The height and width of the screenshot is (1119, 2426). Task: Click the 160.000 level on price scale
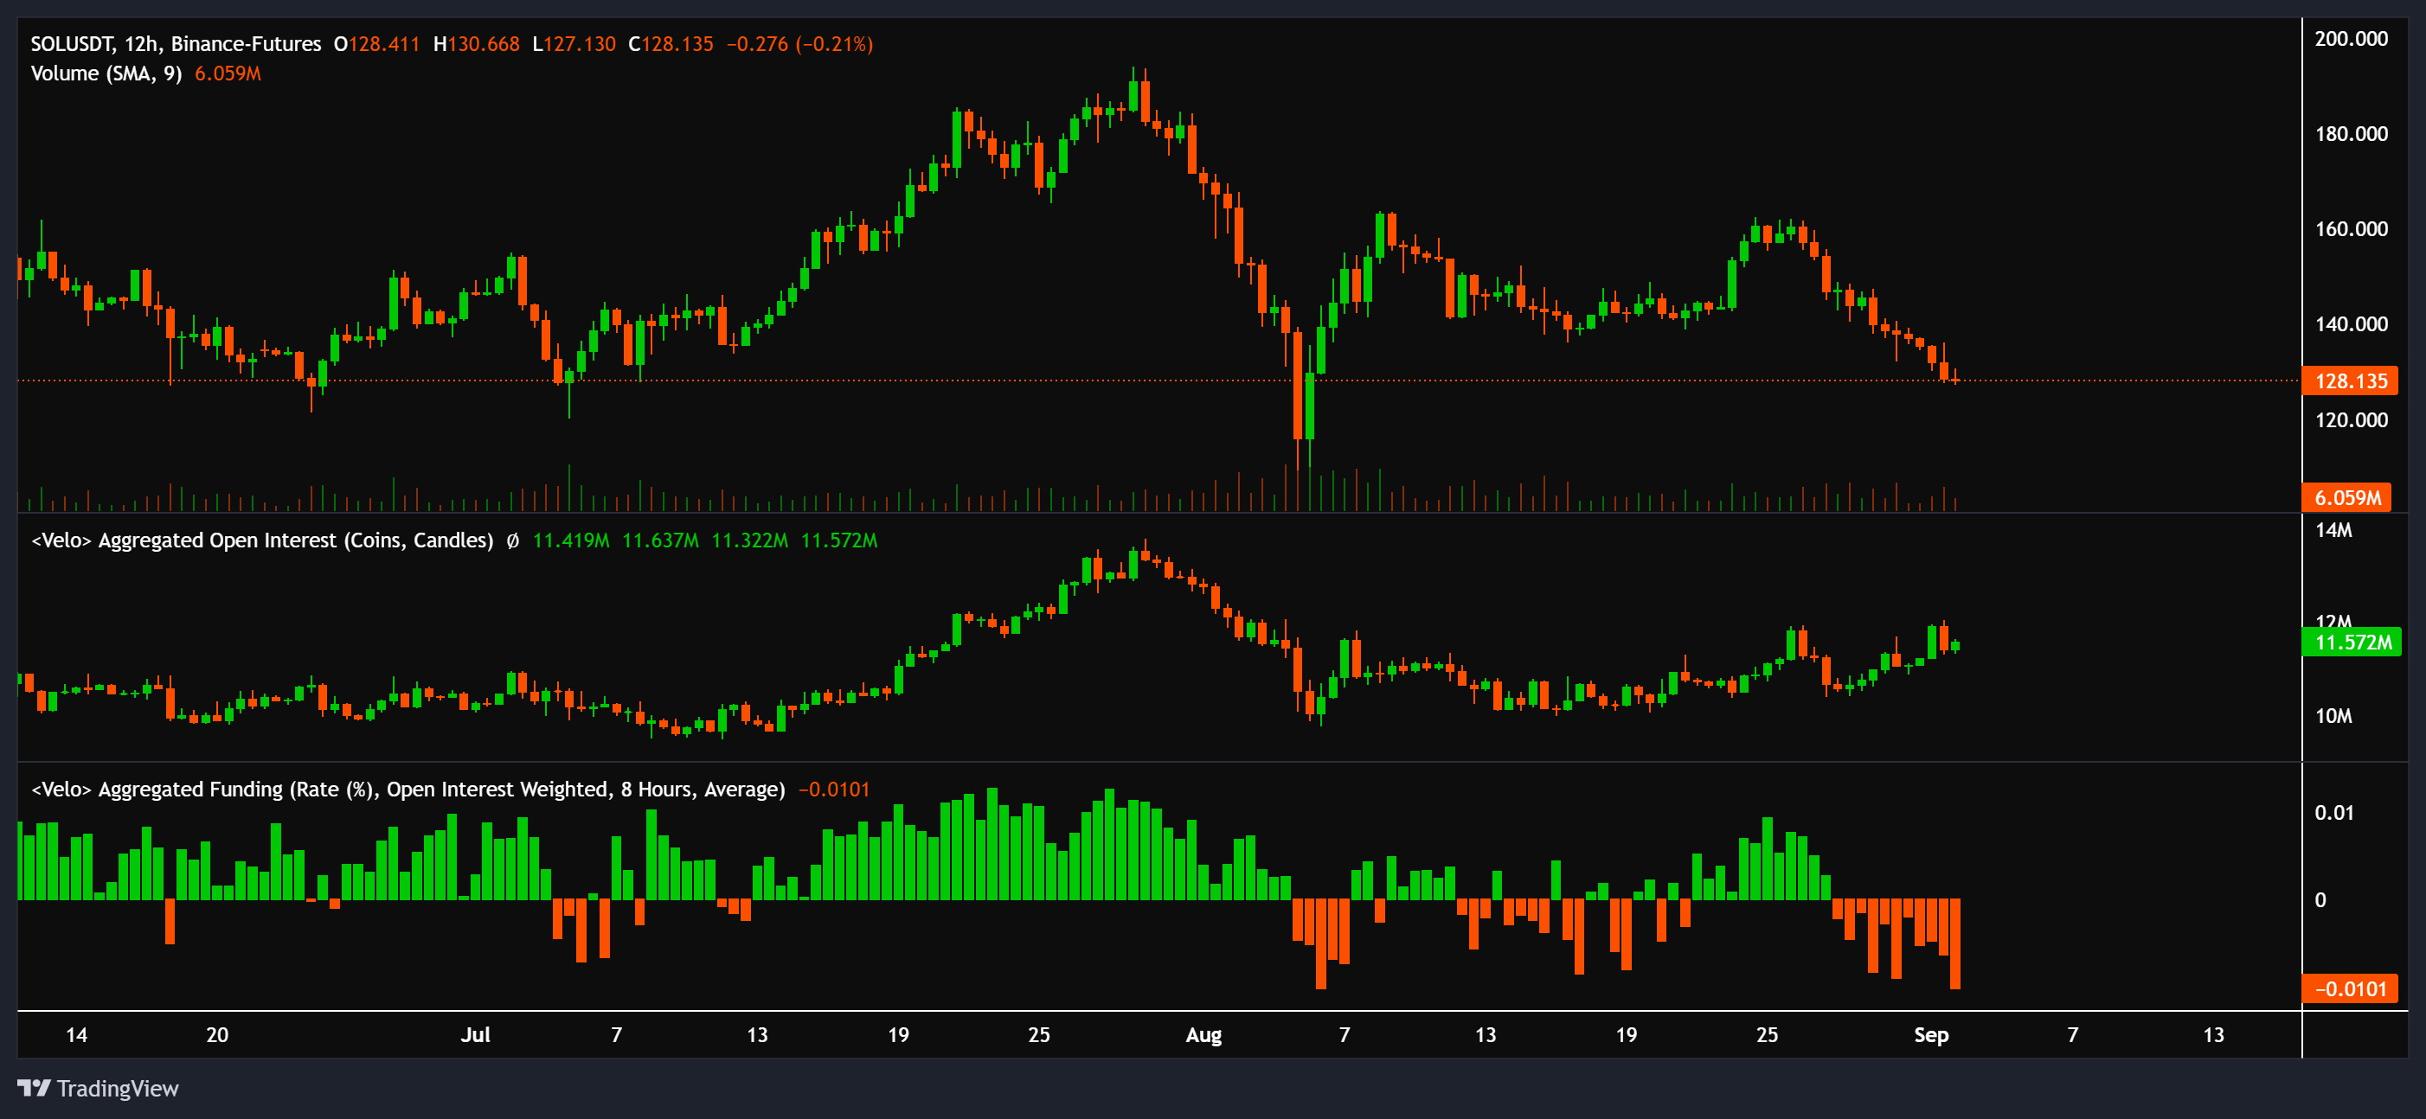coord(2351,228)
